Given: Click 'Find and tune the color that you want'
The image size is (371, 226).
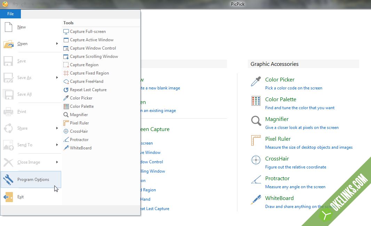Looking at the screenshot, I should (300, 108).
